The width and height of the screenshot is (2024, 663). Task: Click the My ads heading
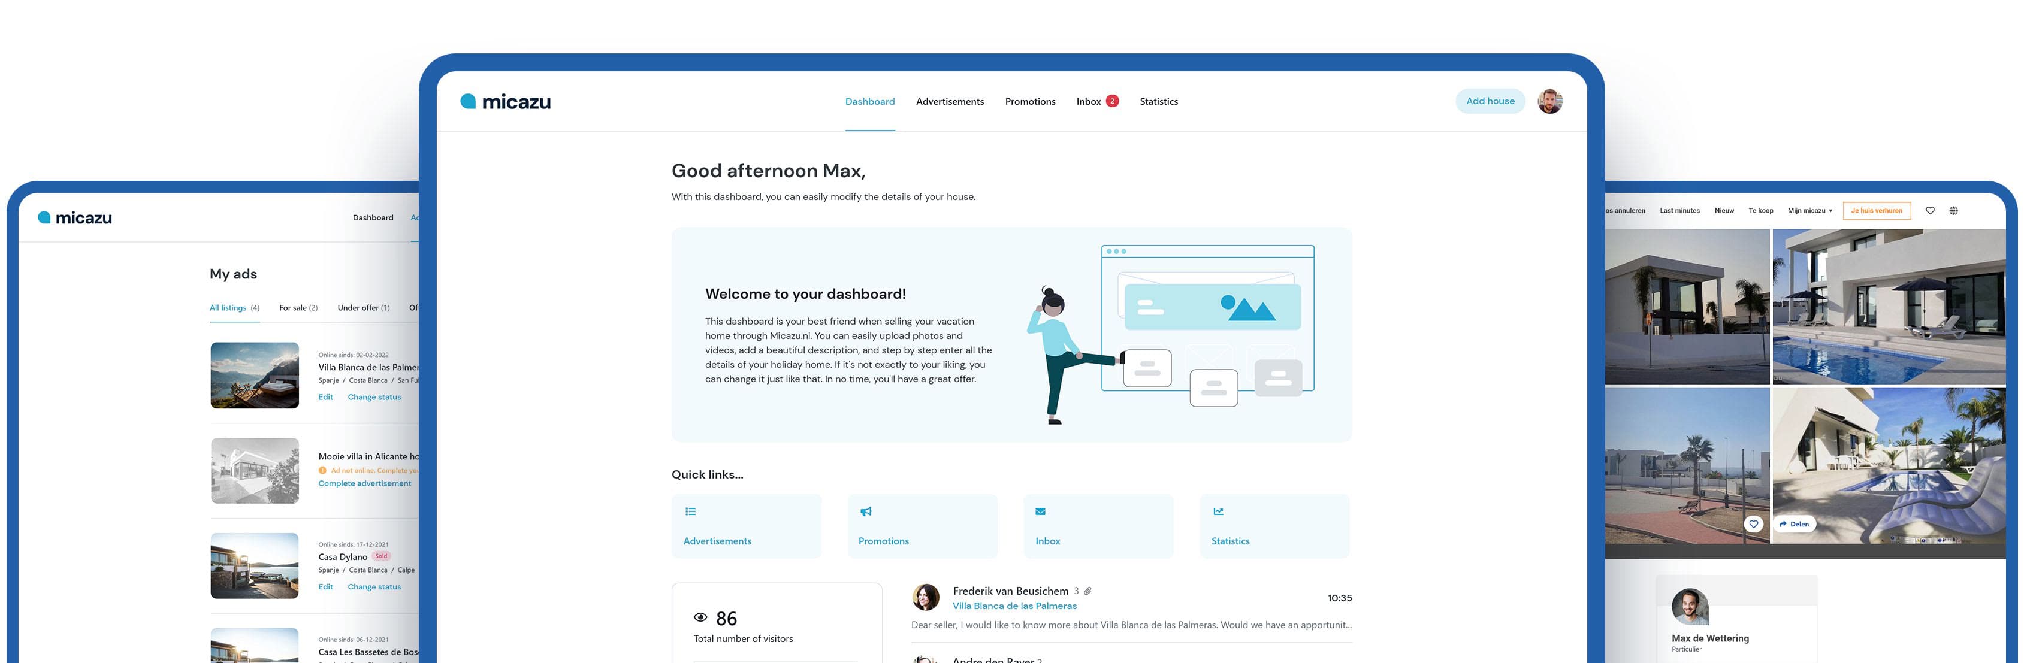tap(233, 274)
